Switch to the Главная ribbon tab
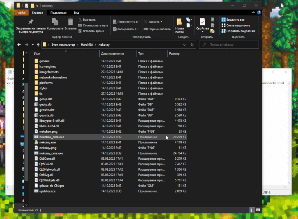The image size is (298, 219). click(x=38, y=13)
